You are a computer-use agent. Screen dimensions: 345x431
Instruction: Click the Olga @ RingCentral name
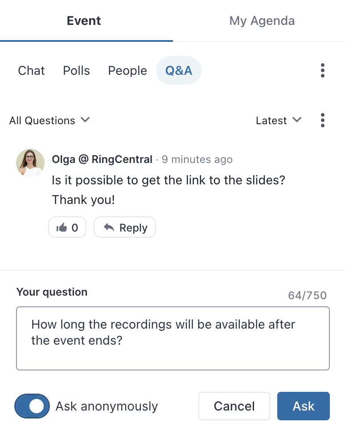click(102, 159)
